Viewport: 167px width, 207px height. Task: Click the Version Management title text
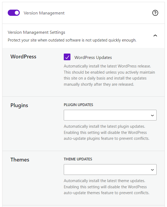[x=44, y=13]
